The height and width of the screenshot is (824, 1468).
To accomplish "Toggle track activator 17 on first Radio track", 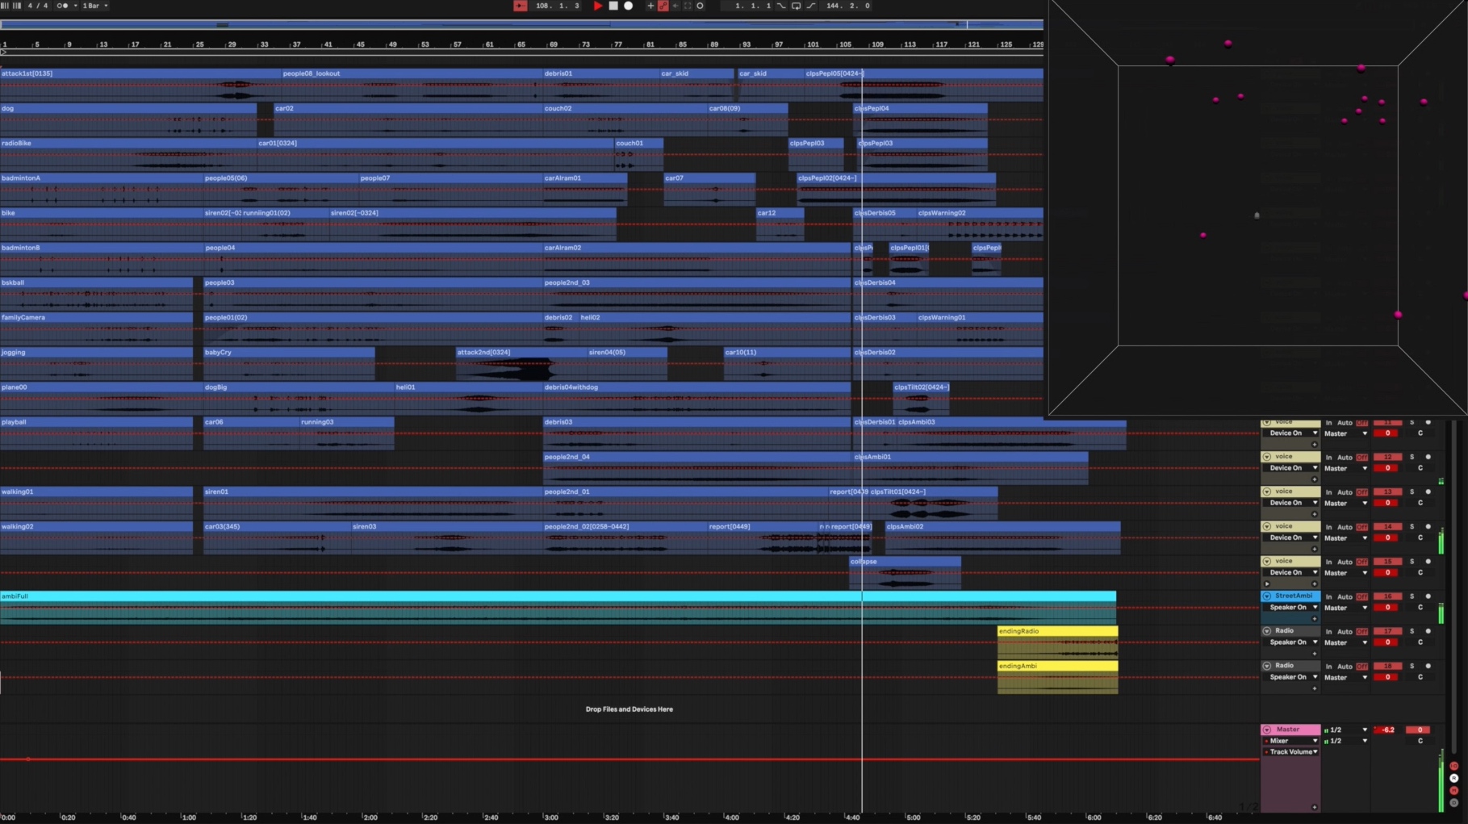I will (x=1387, y=631).
